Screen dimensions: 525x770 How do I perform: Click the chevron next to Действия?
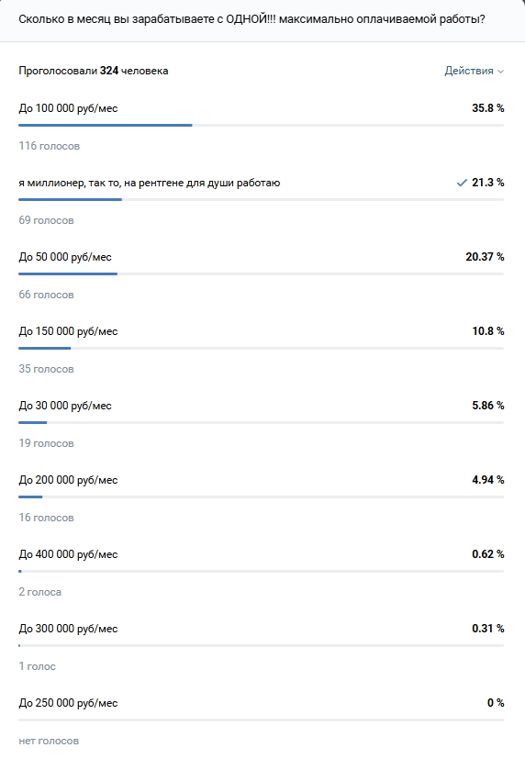(x=500, y=72)
